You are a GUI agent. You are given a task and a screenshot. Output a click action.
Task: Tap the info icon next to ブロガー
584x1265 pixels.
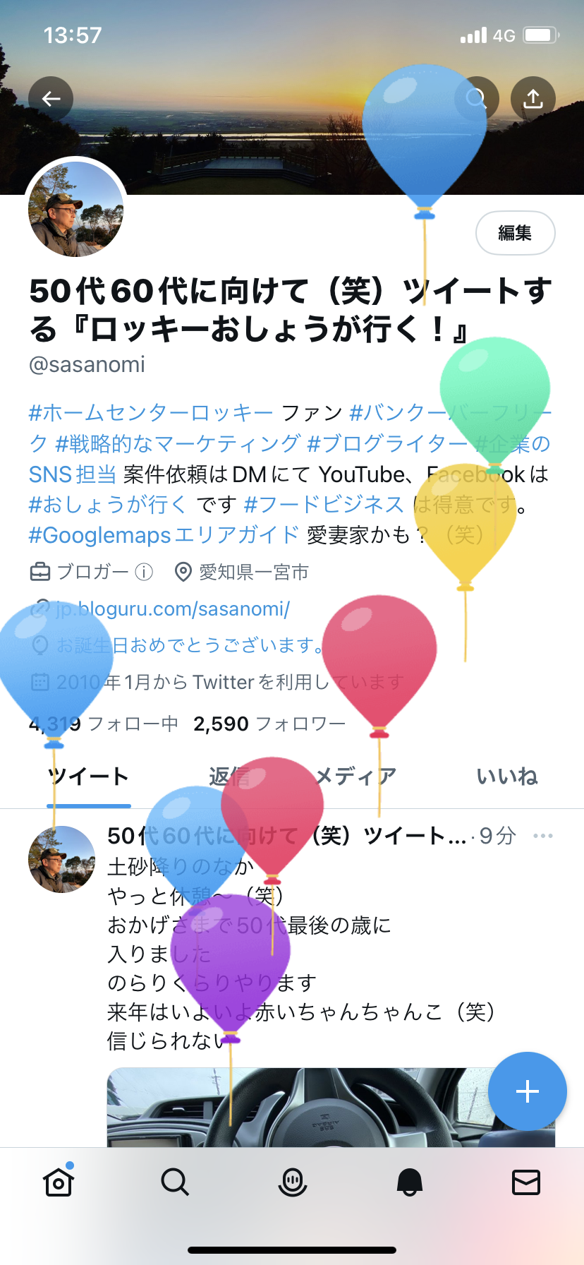144,572
